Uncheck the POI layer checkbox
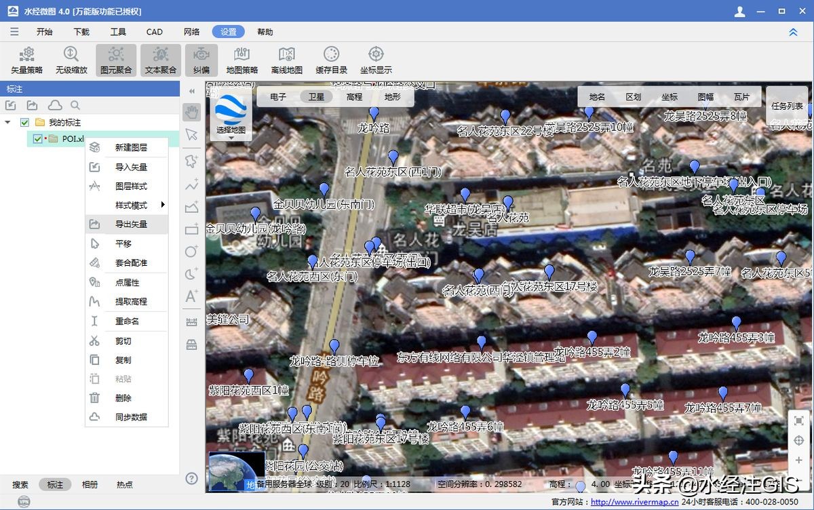Image resolution: width=814 pixels, height=510 pixels. coord(38,139)
